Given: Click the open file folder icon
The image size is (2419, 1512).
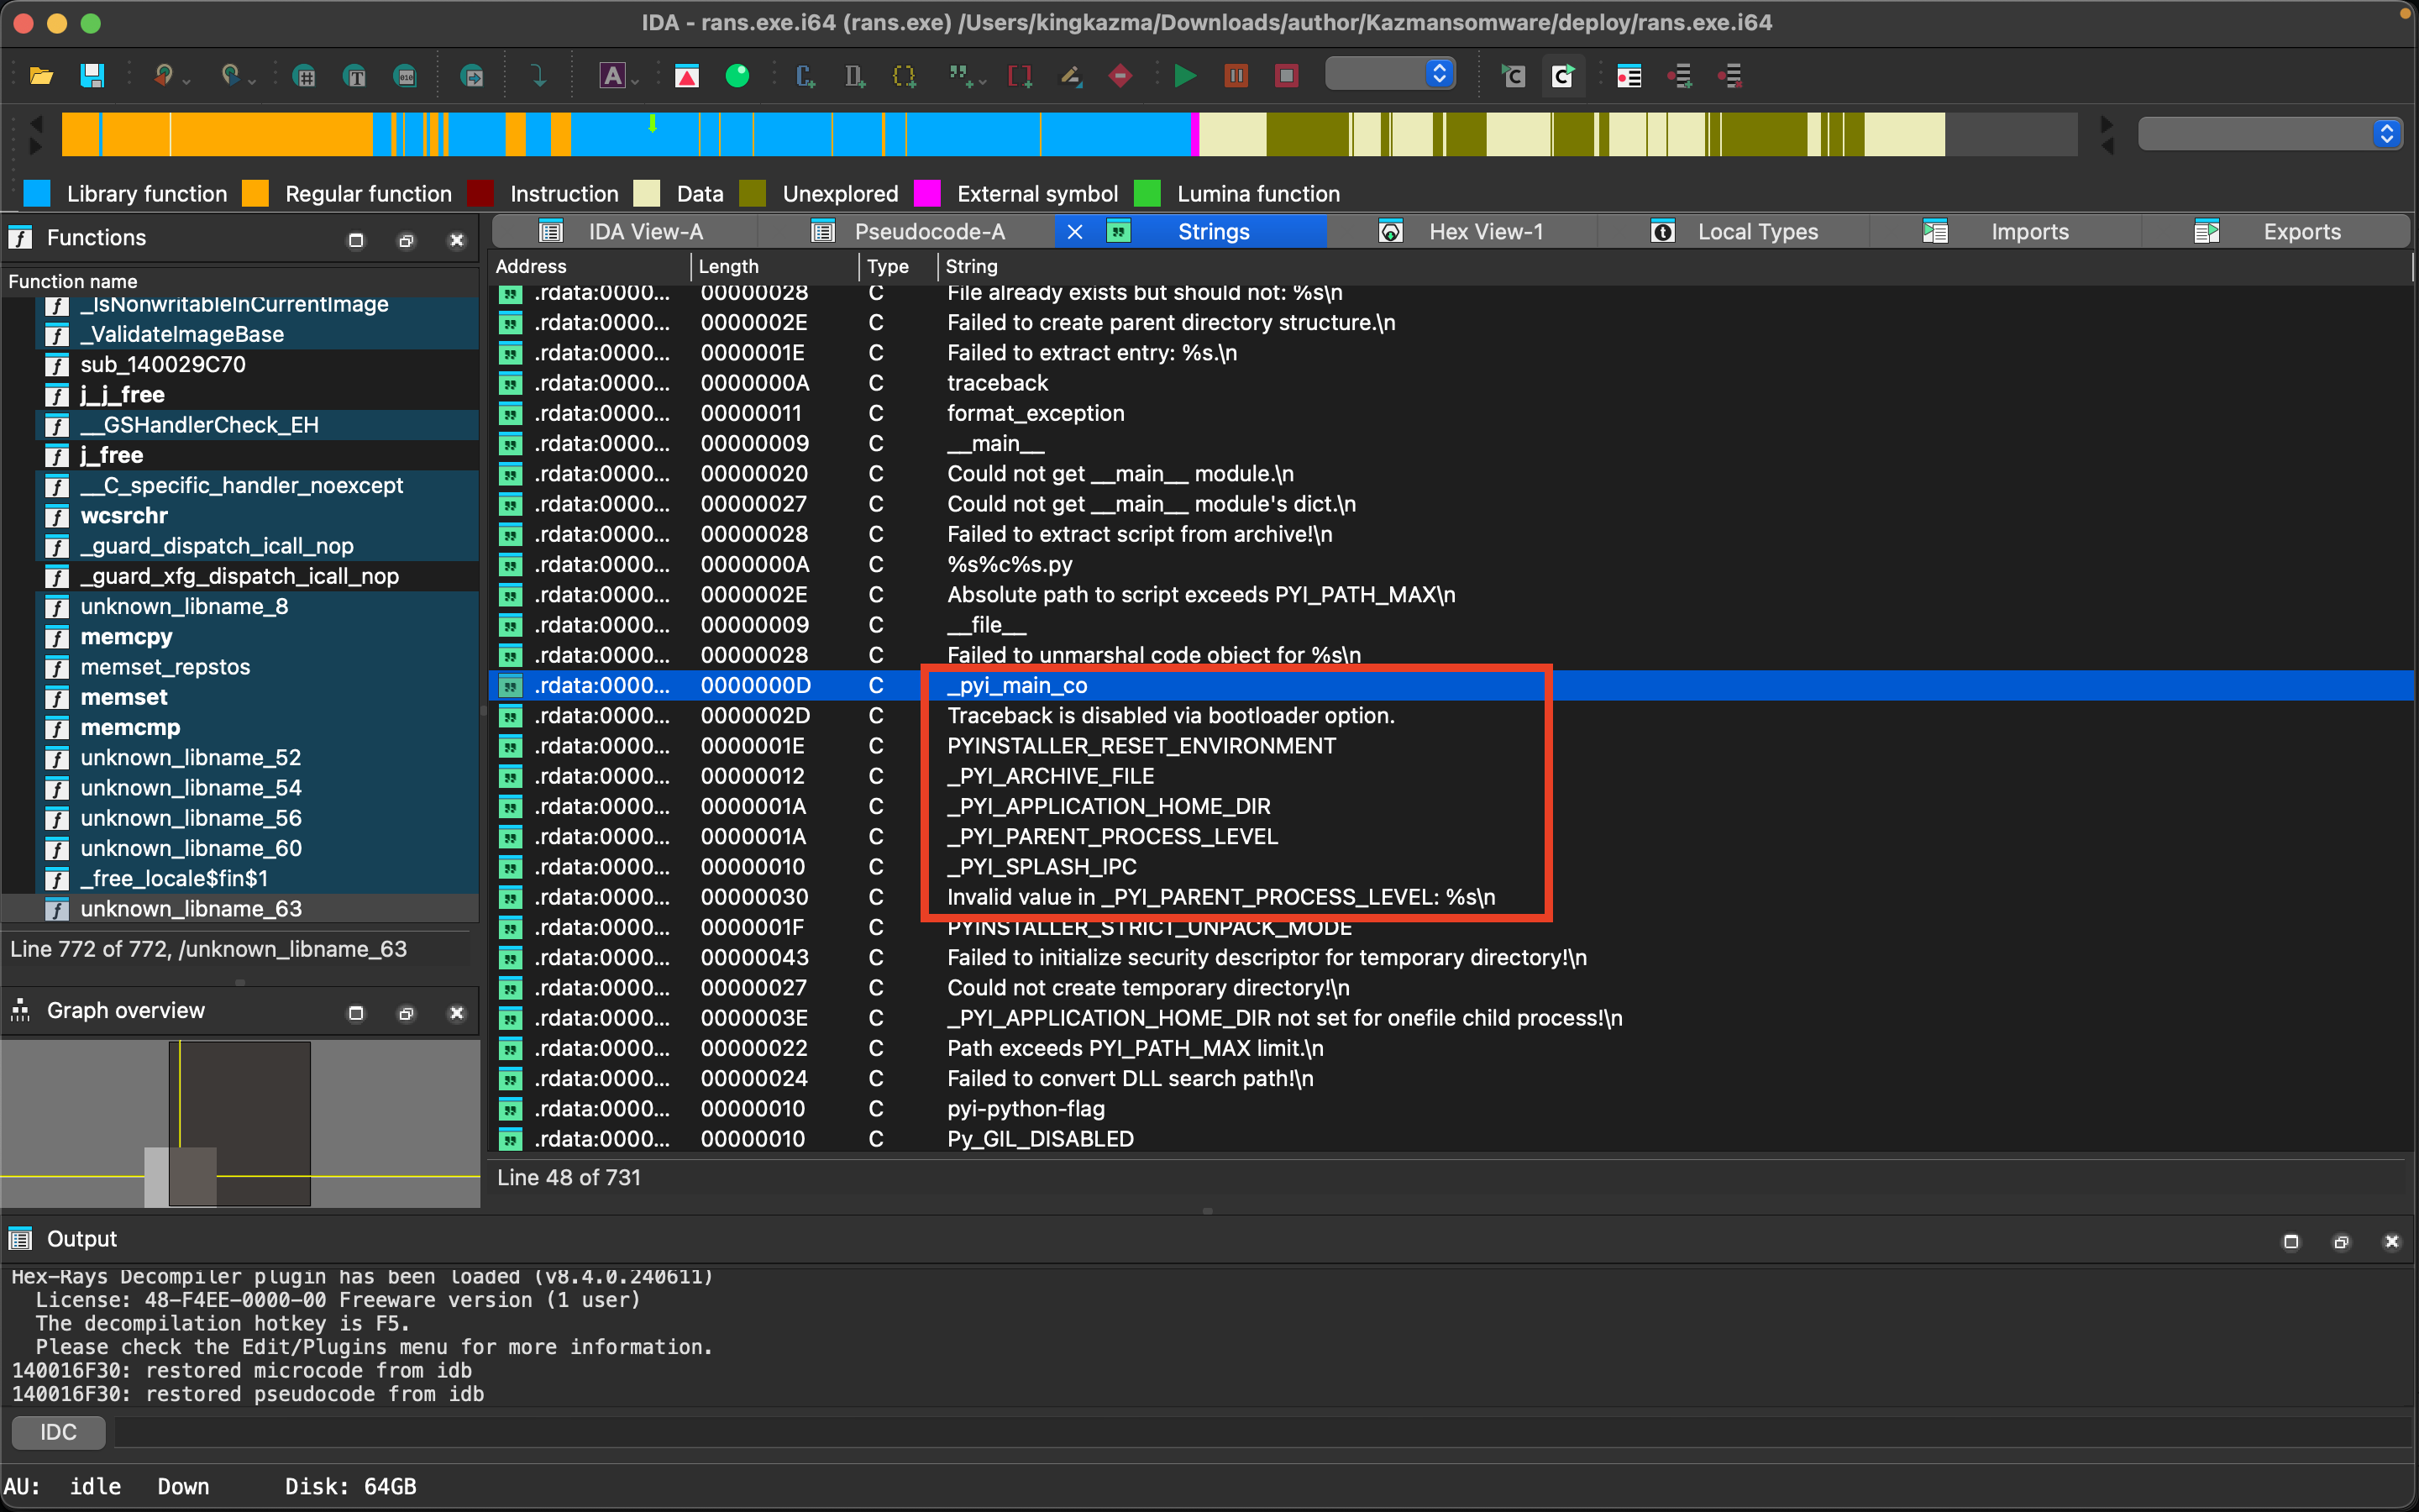Looking at the screenshot, I should click(x=41, y=76).
